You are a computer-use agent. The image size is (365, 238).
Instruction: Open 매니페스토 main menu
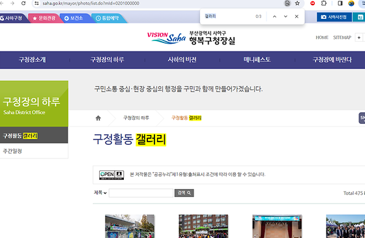(257, 59)
